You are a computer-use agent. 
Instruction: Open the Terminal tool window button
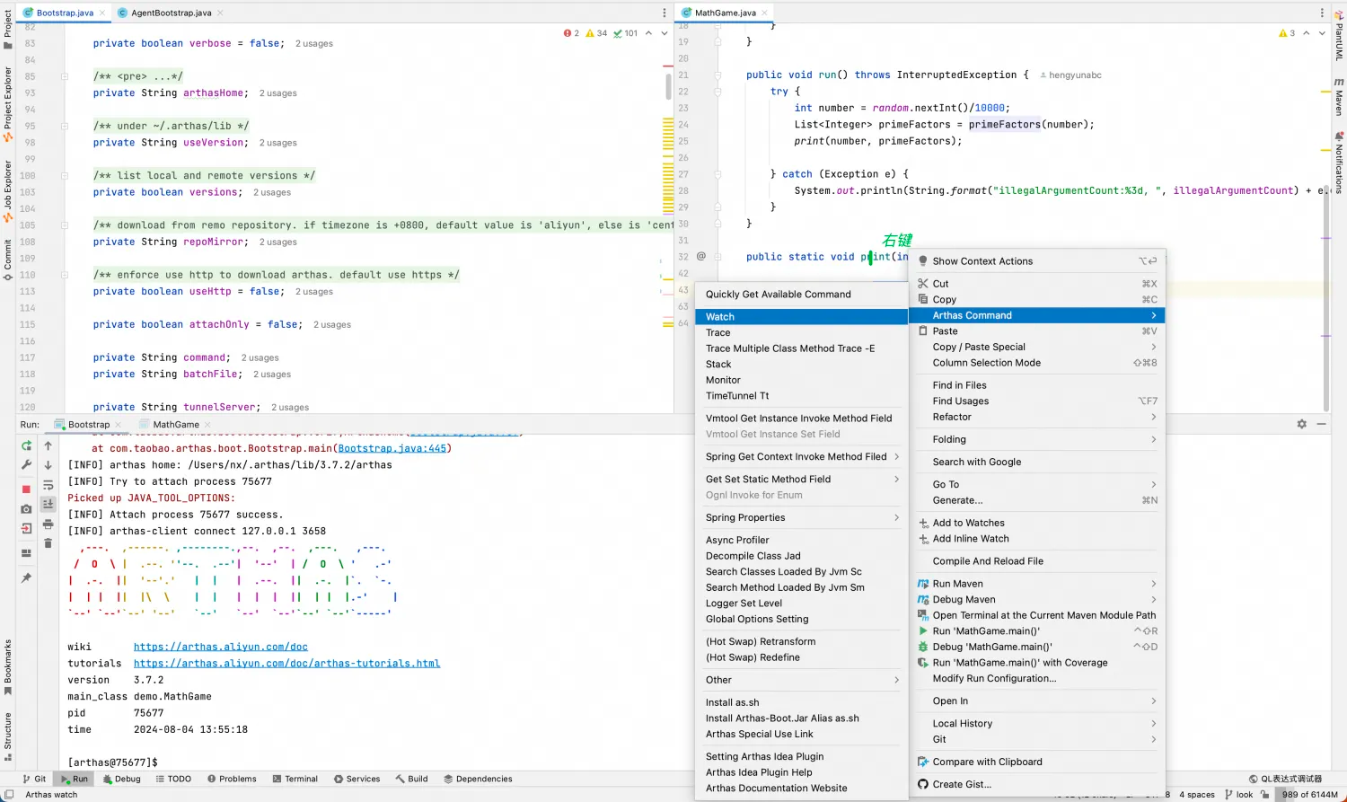(295, 779)
